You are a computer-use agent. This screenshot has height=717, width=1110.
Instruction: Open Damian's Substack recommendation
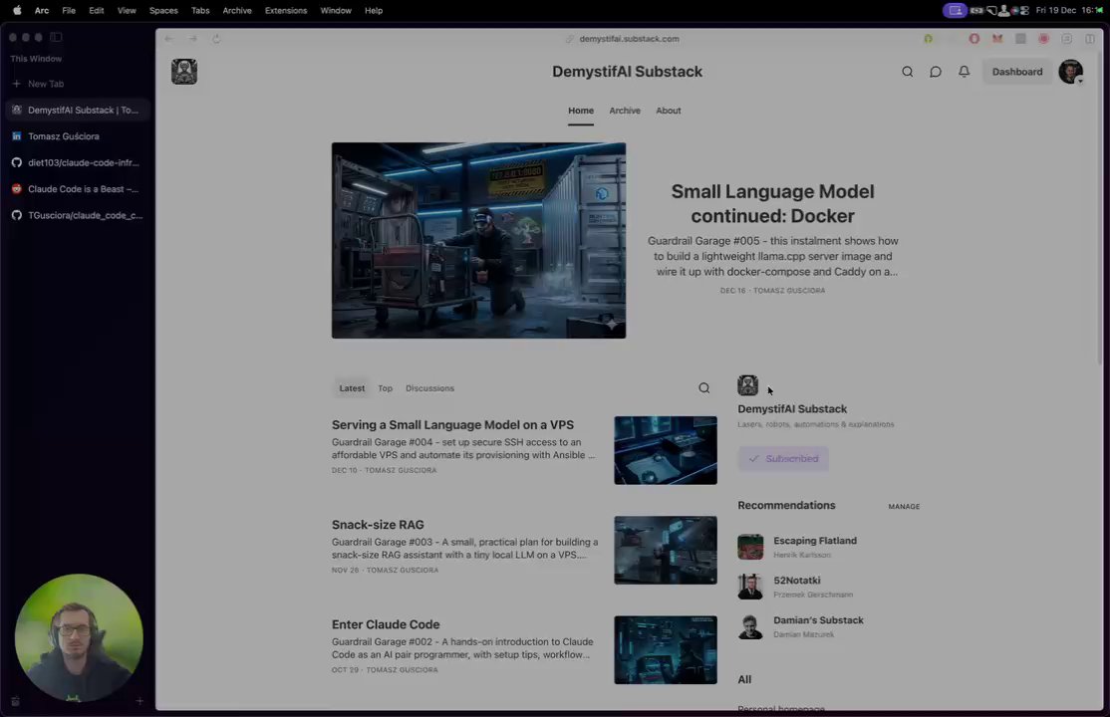818,620
